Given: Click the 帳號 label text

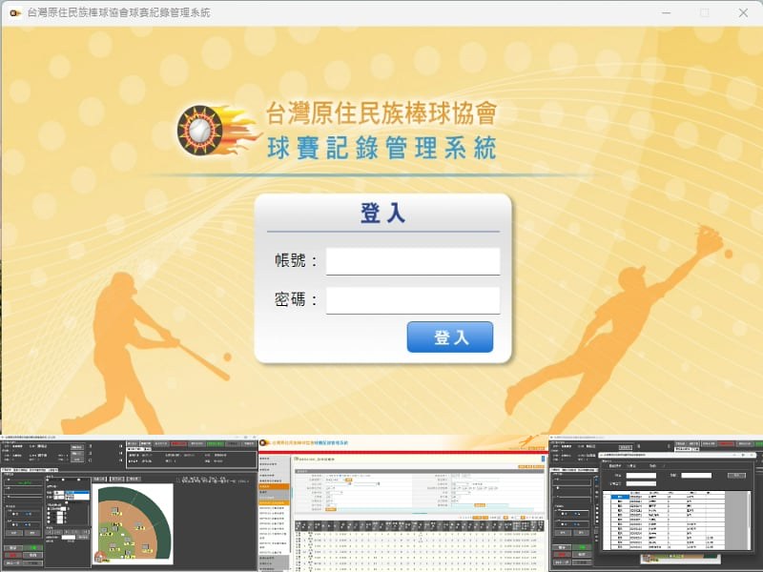Looking at the screenshot, I should [294, 262].
